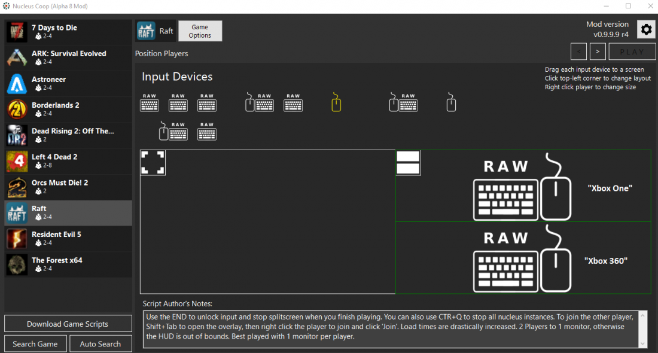
Task: Open Game Options
Action: click(x=200, y=31)
